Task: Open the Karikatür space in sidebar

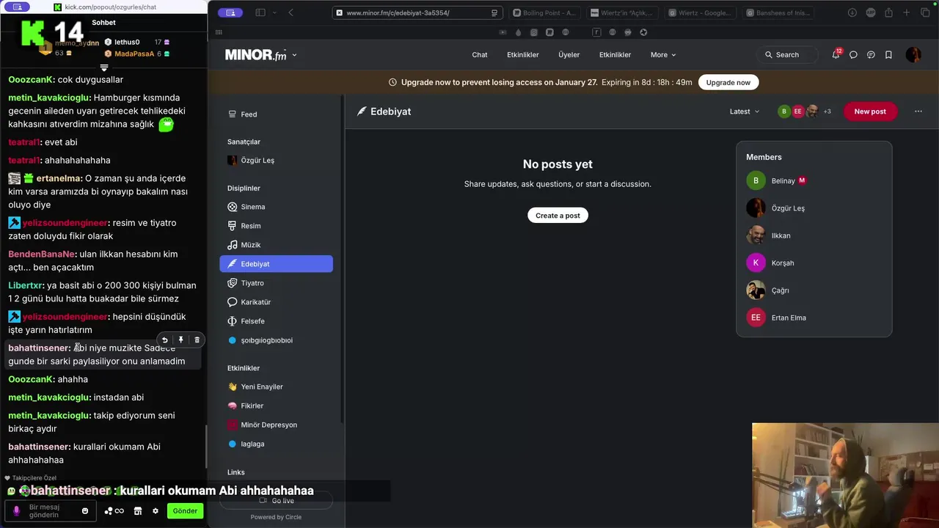Action: [276, 302]
